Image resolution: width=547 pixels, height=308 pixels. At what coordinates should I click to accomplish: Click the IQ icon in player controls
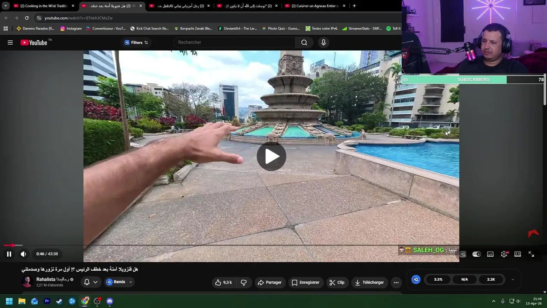[x=463, y=254]
